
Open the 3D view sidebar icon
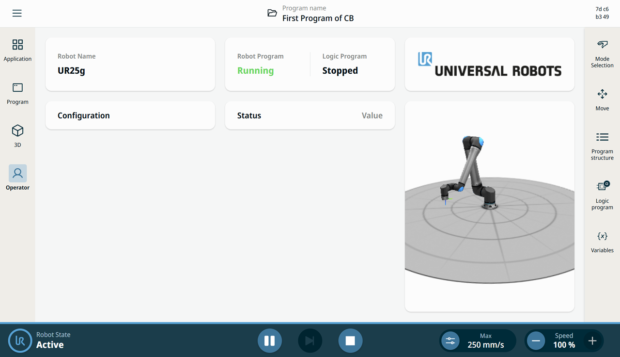[x=17, y=136]
